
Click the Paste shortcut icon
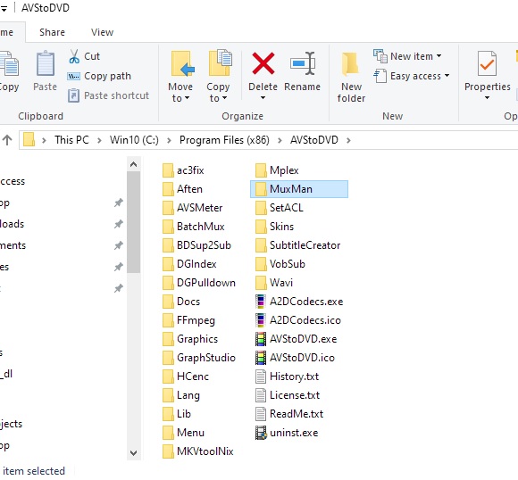pos(73,95)
